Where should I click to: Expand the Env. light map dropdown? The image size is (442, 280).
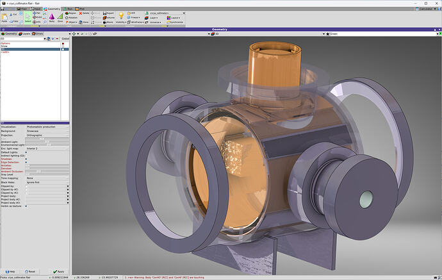click(47, 148)
